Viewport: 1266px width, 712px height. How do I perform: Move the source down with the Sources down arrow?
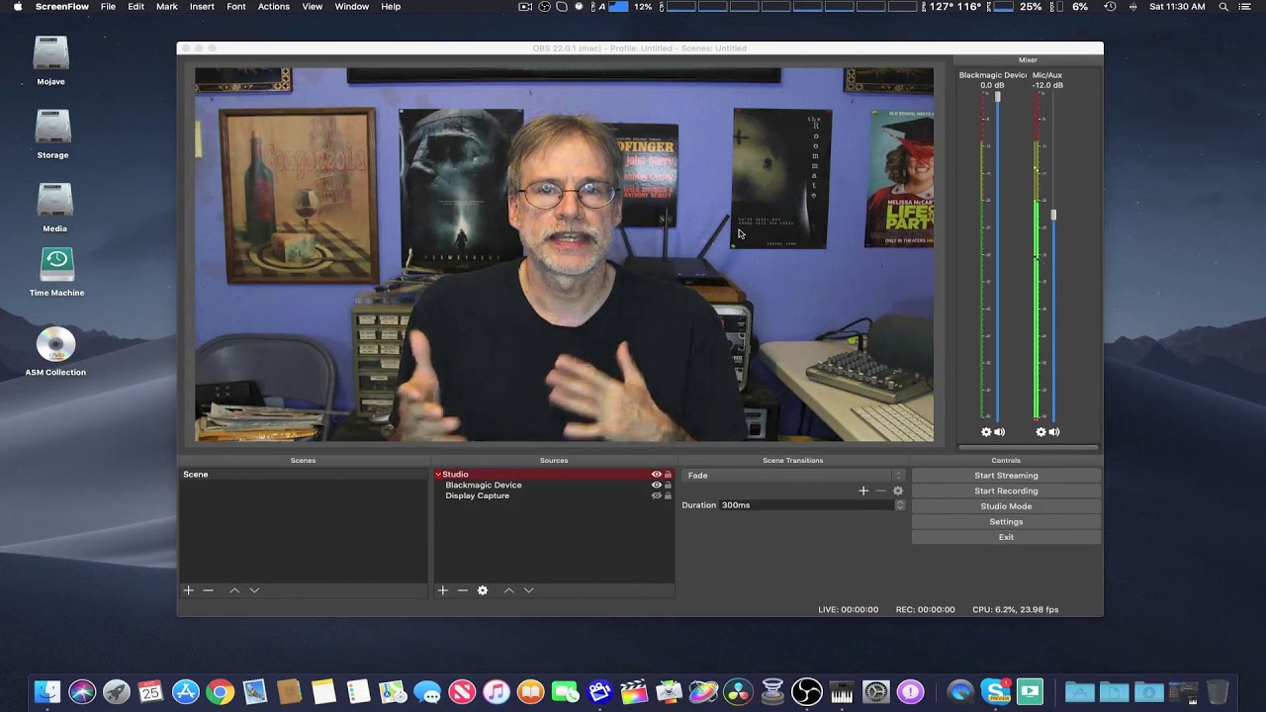[528, 590]
